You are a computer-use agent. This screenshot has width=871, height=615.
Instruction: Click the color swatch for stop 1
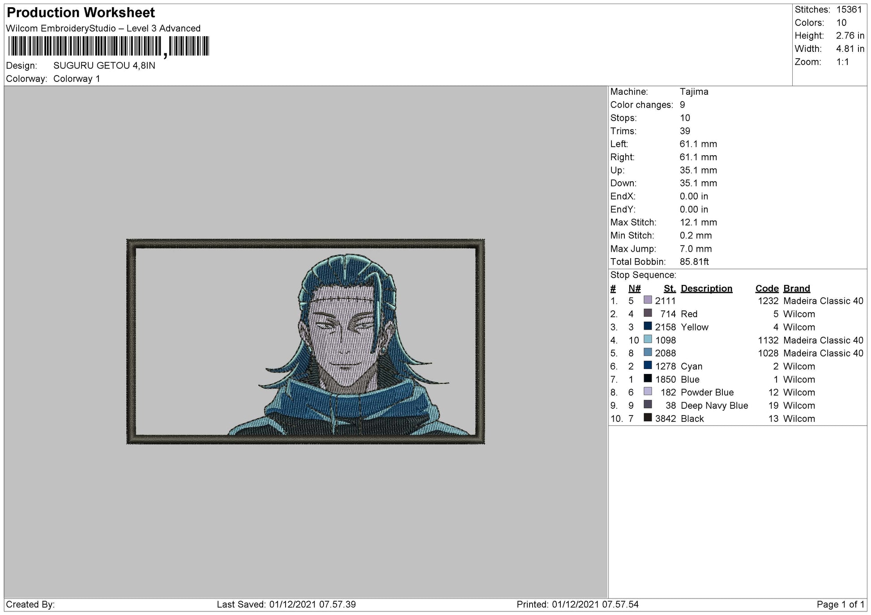(647, 300)
